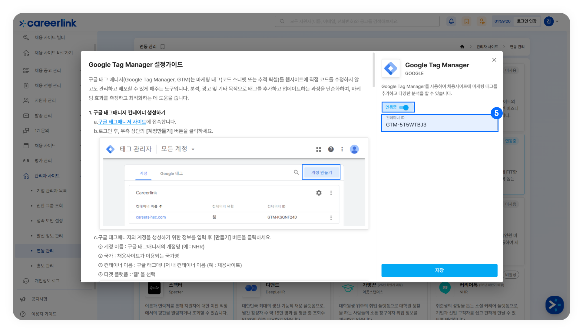Open the profile avatar dropdown arrow
This screenshot has height=333, width=583.
coord(557,21)
